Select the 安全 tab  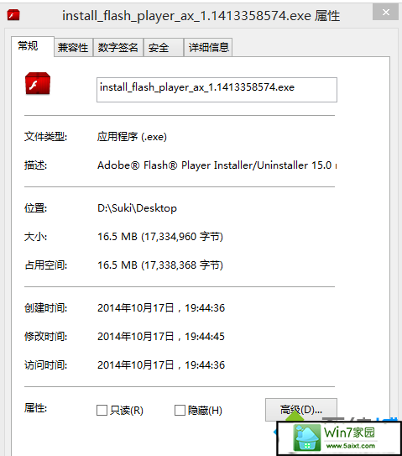point(164,47)
